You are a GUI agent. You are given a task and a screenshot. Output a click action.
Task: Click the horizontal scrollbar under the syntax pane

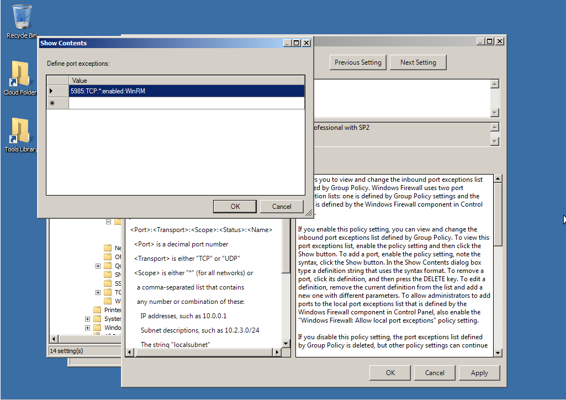pyautogui.click(x=204, y=352)
